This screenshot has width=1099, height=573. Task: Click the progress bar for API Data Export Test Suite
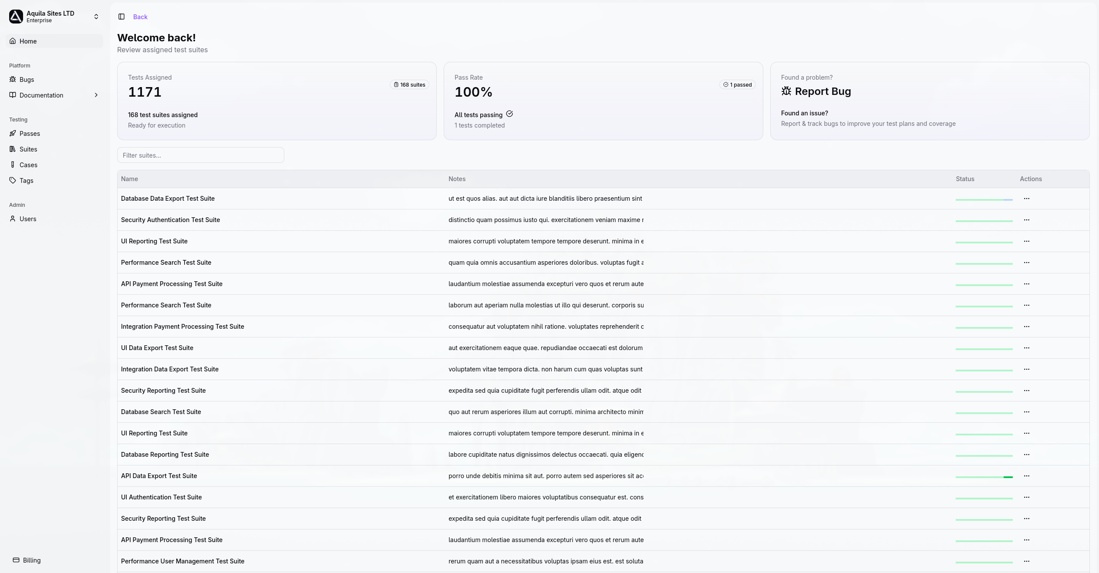(x=984, y=476)
